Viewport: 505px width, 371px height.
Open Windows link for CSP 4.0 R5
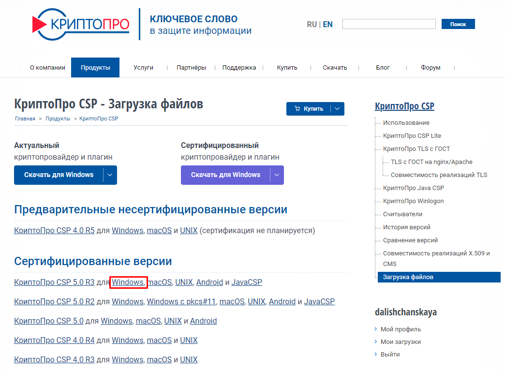click(x=128, y=231)
